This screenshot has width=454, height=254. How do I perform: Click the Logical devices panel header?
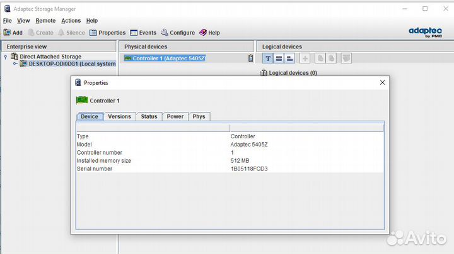(x=355, y=47)
